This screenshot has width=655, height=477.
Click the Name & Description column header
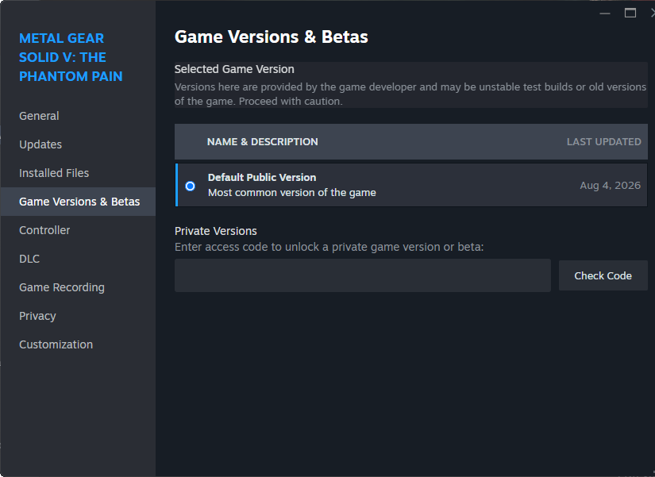point(262,142)
